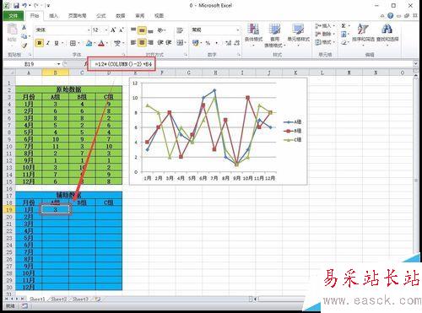This screenshot has width=422, height=313.
Task: Copy the selected cell
Action: coord(24,36)
